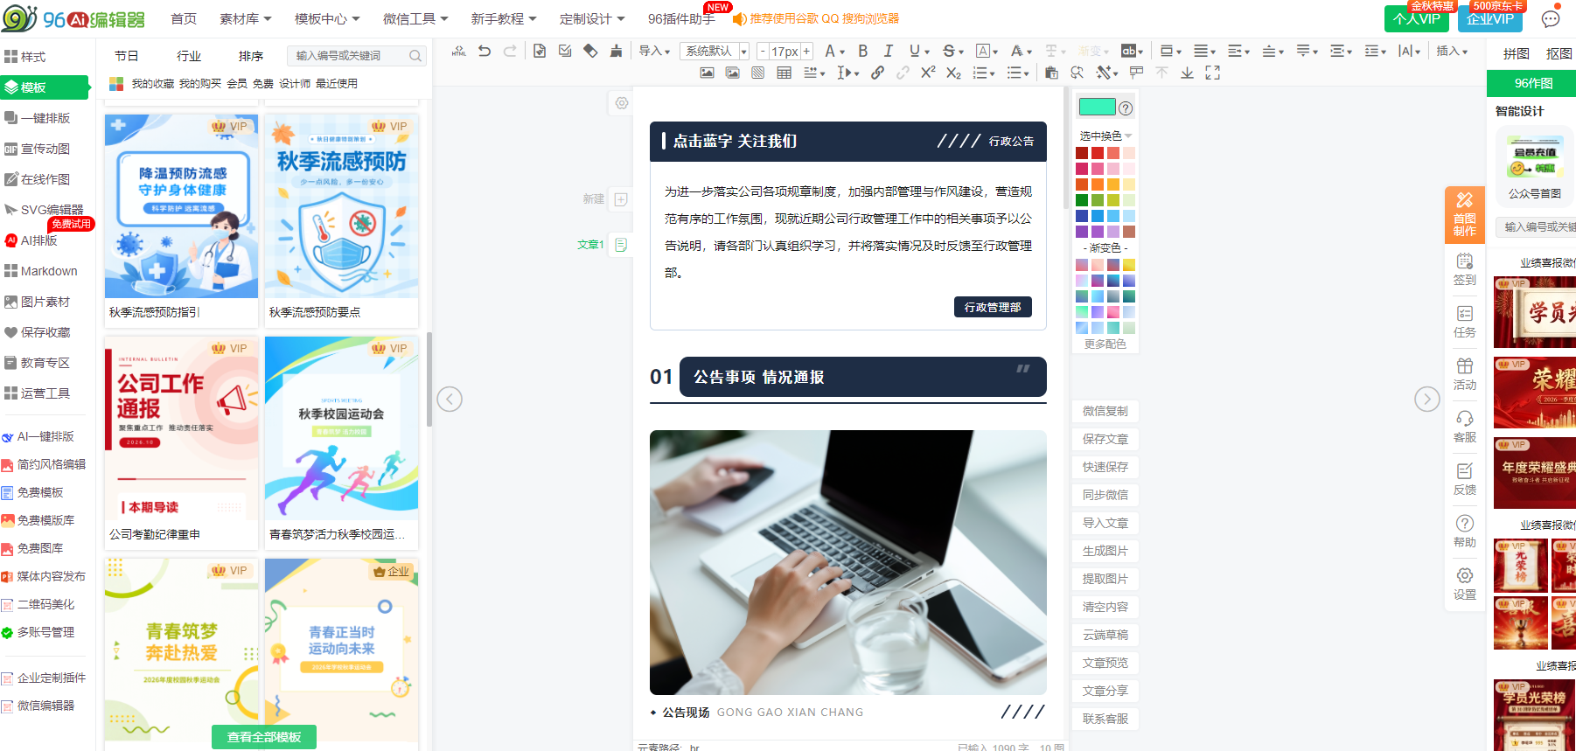Image resolution: width=1576 pixels, height=751 pixels.
Task: Click the template search input field
Action: click(350, 56)
